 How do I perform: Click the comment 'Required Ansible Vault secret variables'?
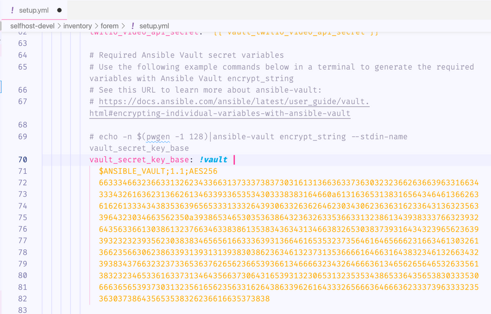pyautogui.click(x=191, y=55)
